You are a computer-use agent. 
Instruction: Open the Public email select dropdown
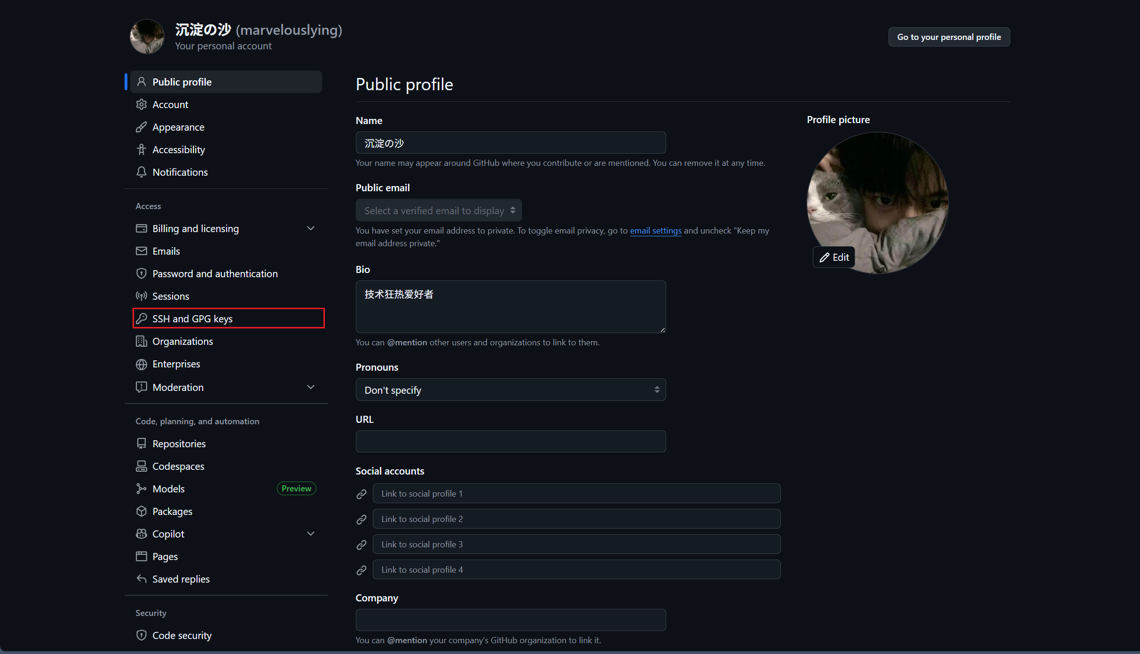pyautogui.click(x=438, y=210)
